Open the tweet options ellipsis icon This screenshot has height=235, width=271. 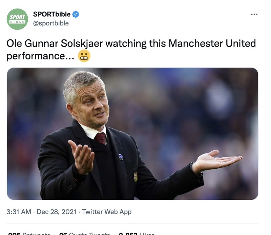click(x=254, y=14)
